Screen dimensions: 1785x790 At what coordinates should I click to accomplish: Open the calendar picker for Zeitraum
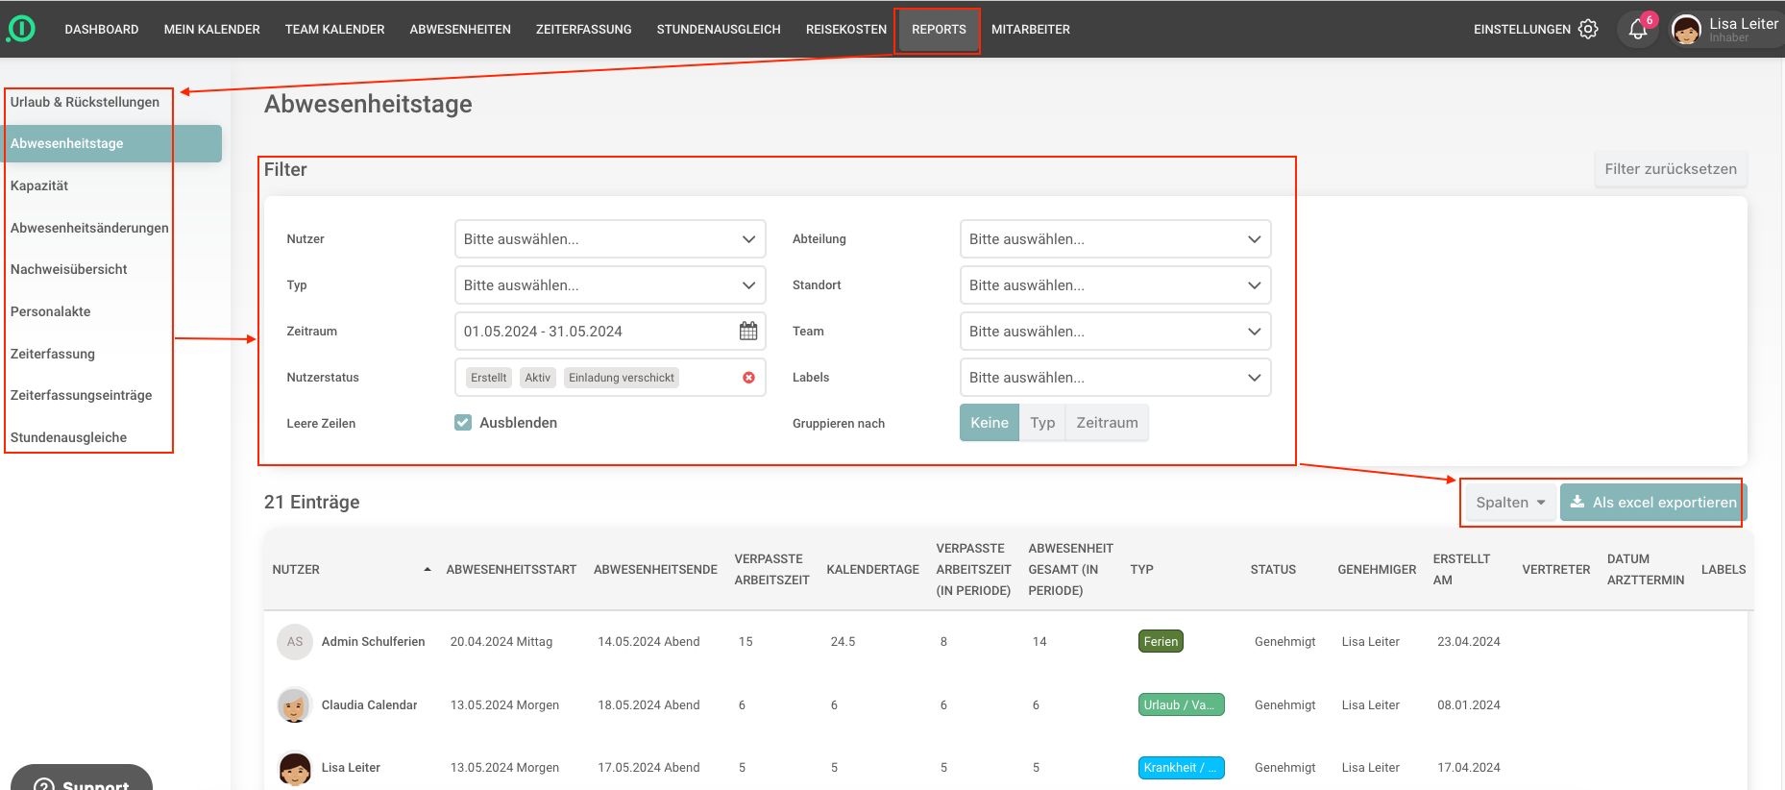click(x=748, y=332)
